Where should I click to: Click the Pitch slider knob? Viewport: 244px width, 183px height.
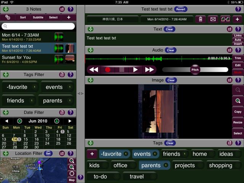(195, 70)
